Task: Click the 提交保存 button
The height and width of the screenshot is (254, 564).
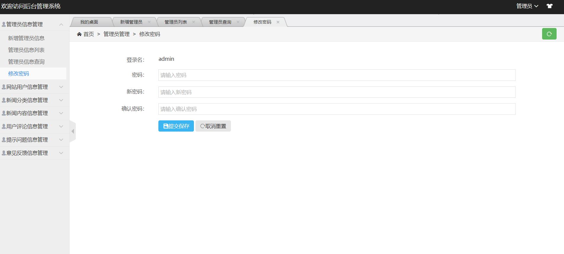Action: [176, 126]
